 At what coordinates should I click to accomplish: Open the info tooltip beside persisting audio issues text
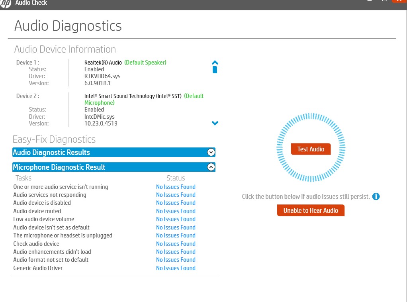pos(376,196)
